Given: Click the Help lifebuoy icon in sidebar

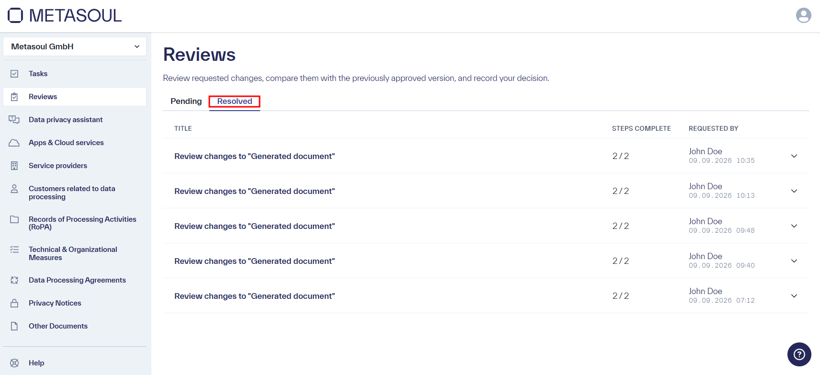Looking at the screenshot, I should tap(14, 363).
